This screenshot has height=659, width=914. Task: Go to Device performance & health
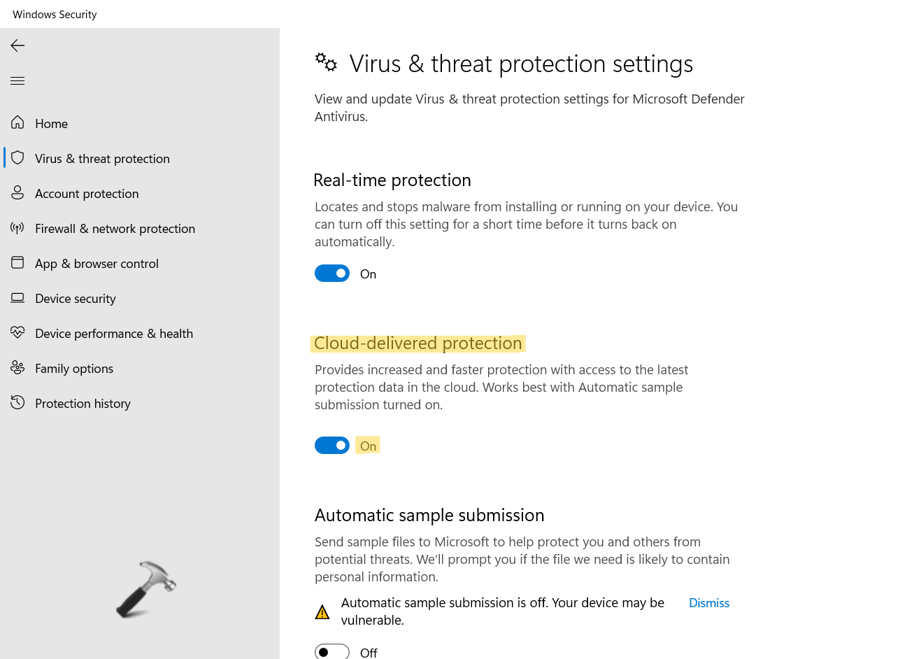tap(113, 334)
